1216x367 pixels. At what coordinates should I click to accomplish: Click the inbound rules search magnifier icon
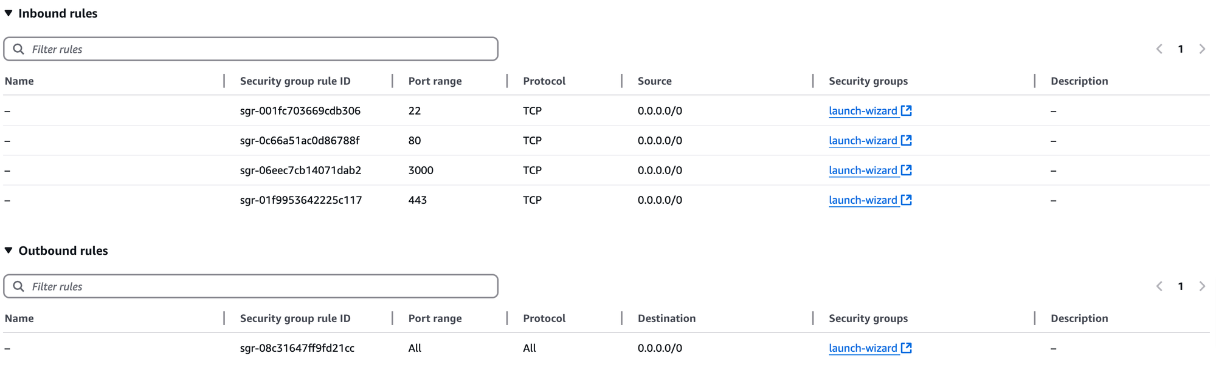pyautogui.click(x=19, y=49)
